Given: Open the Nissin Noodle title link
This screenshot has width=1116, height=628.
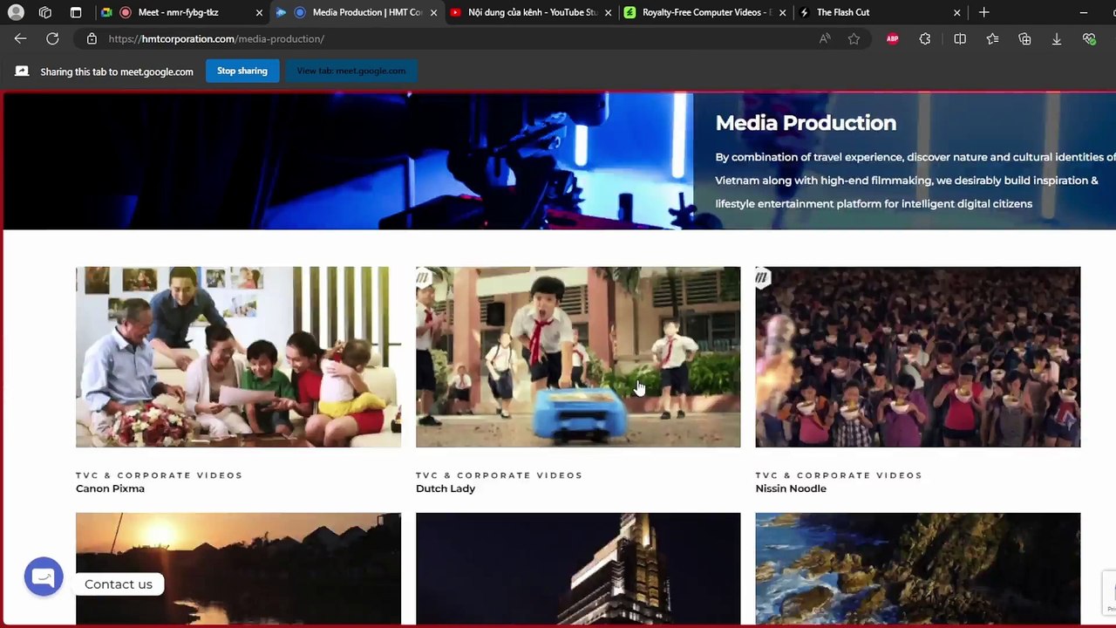Looking at the screenshot, I should [791, 488].
